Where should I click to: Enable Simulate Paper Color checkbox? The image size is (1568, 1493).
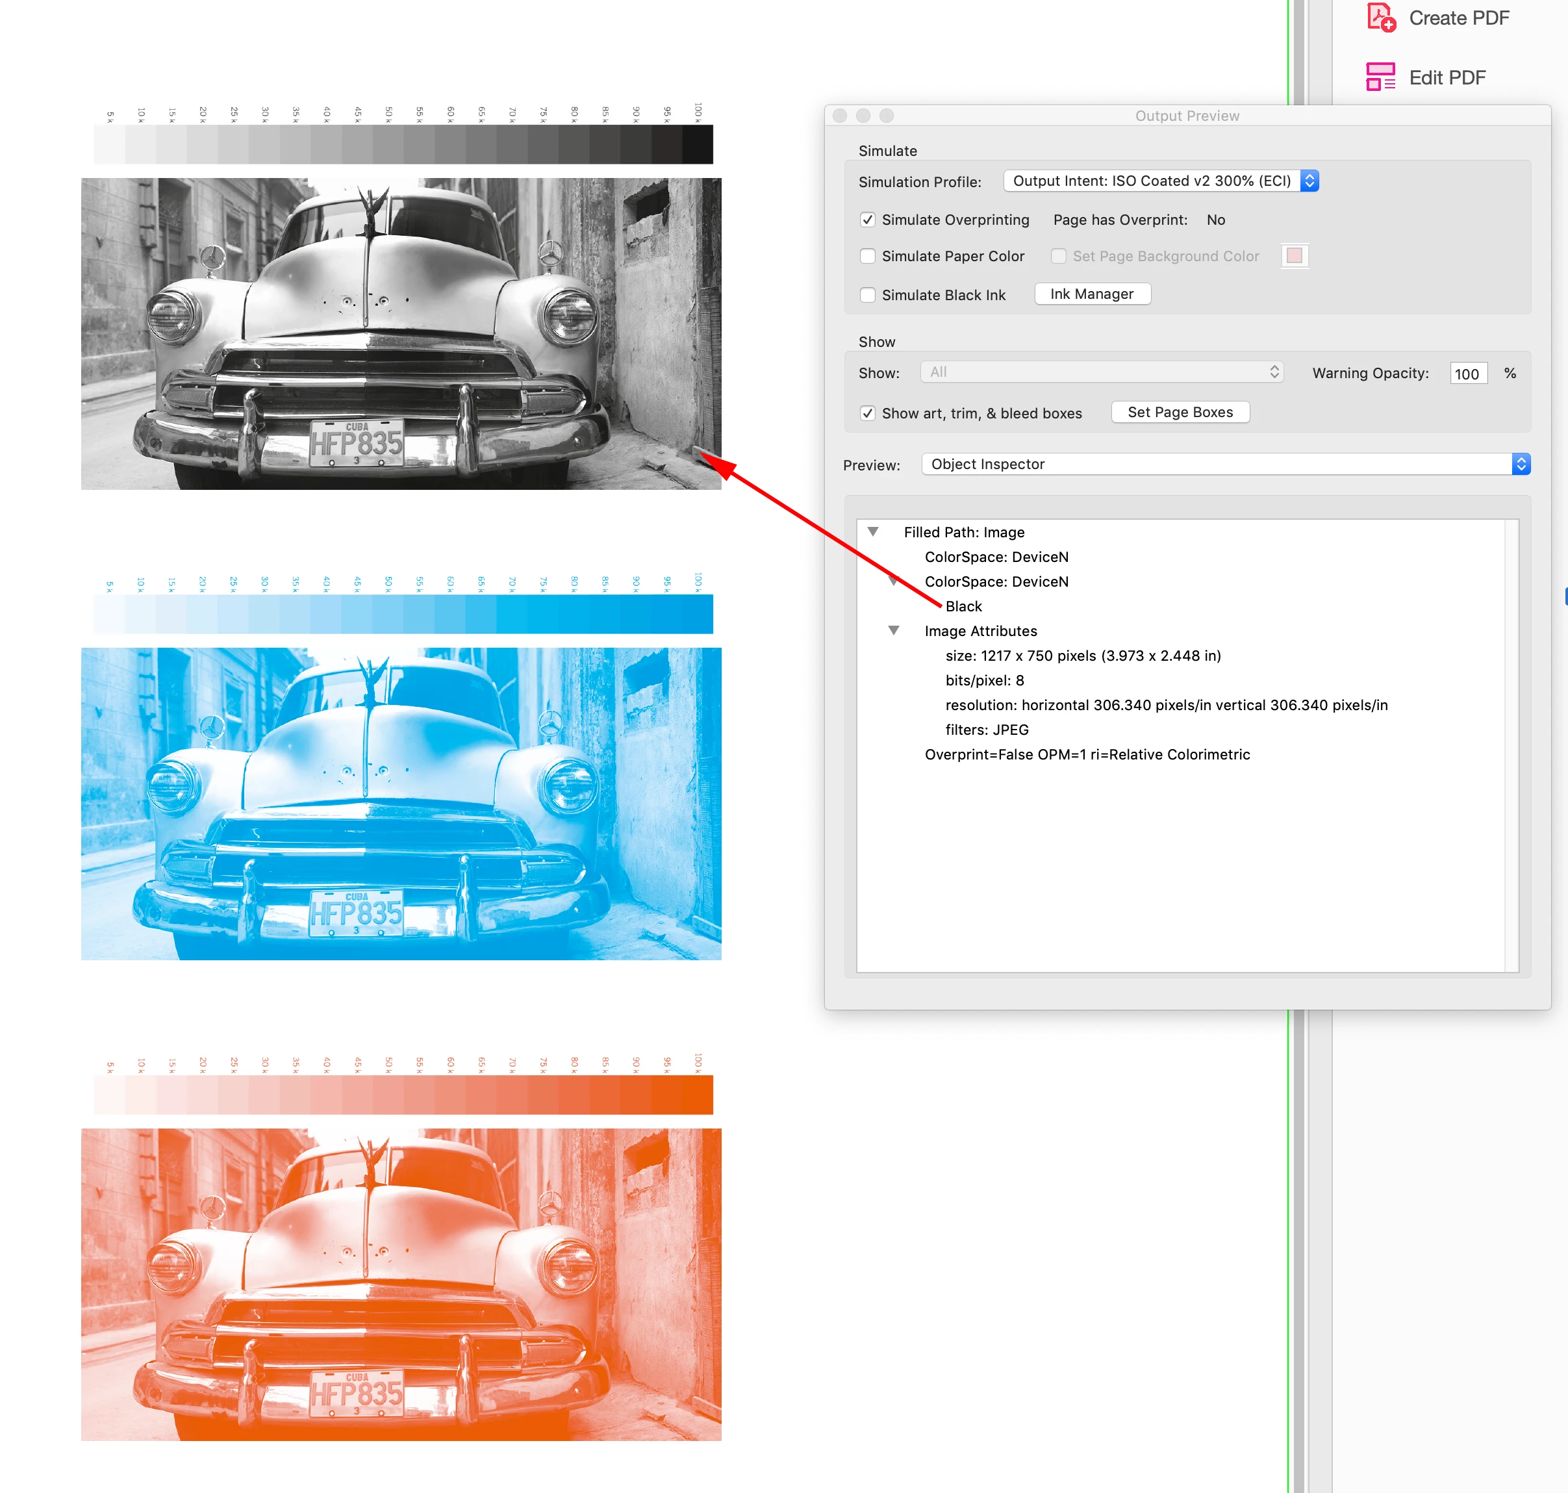pyautogui.click(x=868, y=256)
